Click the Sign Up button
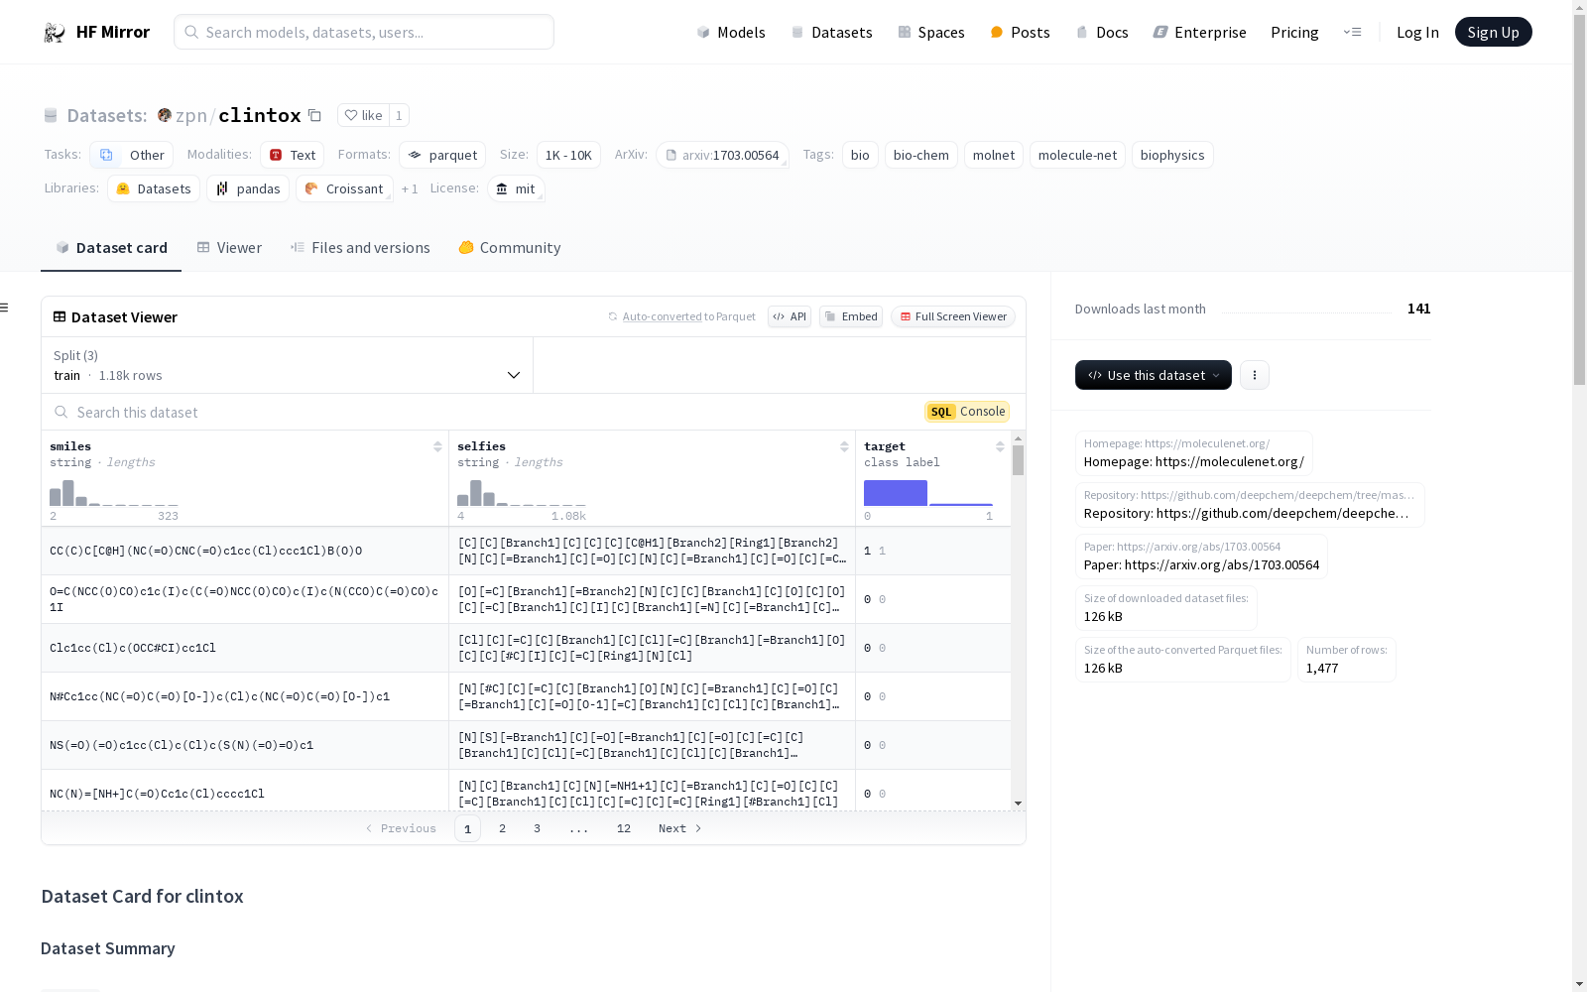Image resolution: width=1587 pixels, height=992 pixels. click(x=1493, y=32)
